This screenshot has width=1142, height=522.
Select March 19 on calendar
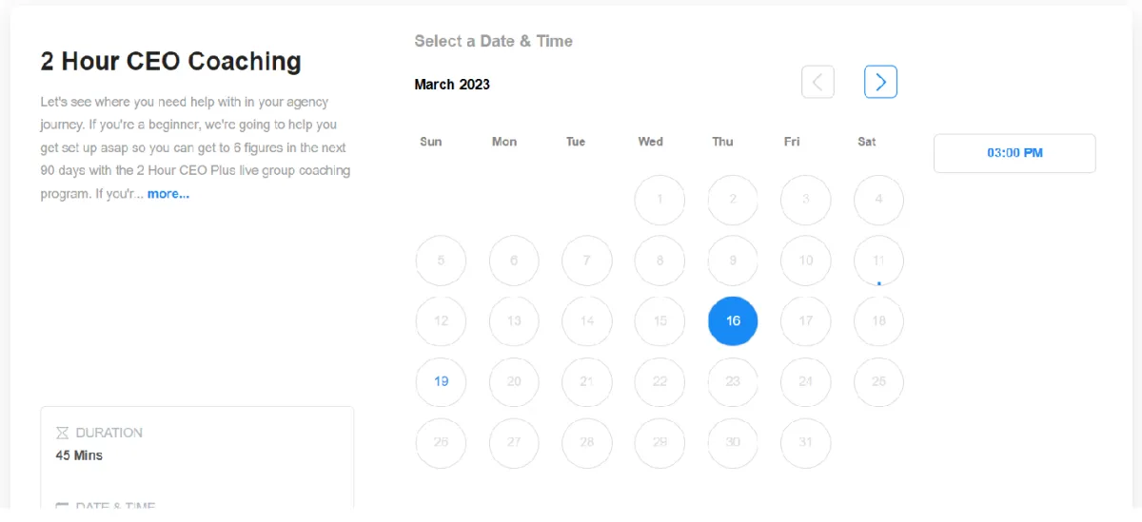pos(441,382)
